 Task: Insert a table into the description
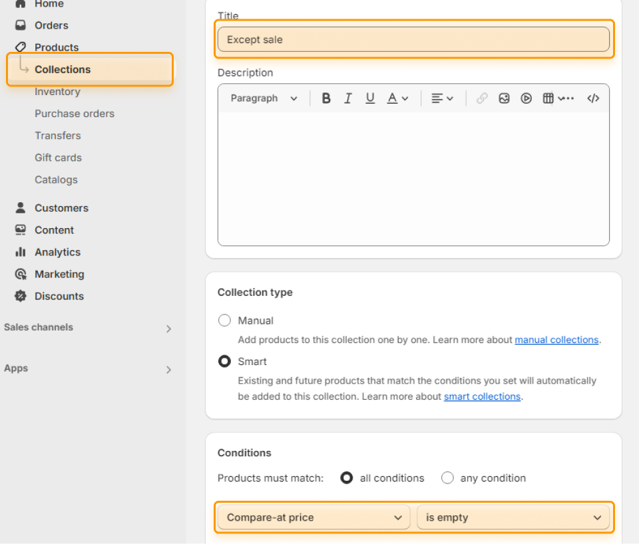(548, 98)
